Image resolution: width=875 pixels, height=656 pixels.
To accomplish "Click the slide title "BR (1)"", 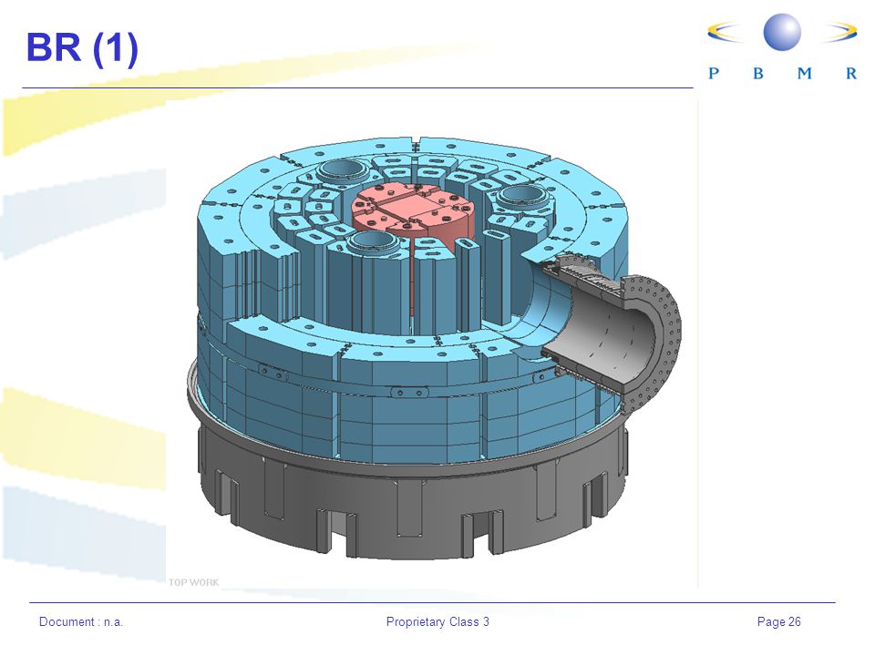I will 82,48.
